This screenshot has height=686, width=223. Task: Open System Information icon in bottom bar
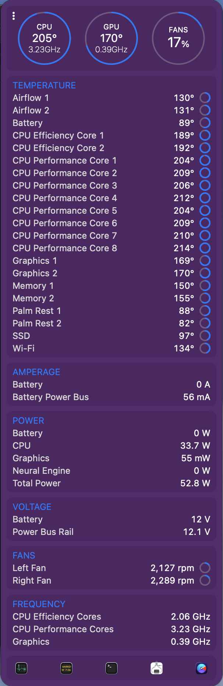click(x=157, y=668)
